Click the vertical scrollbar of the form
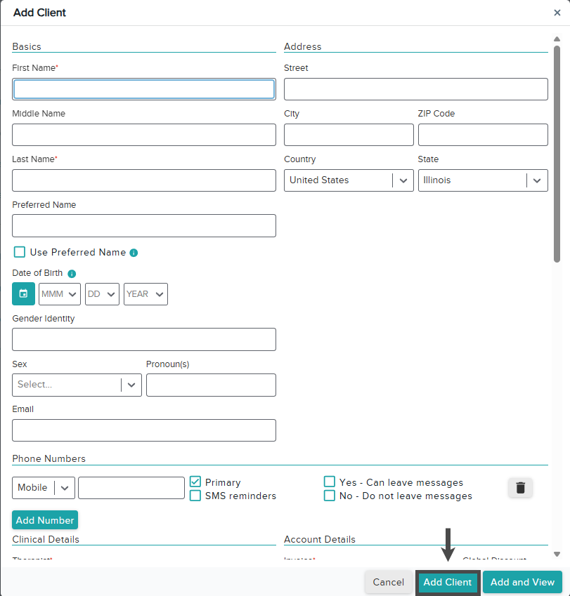The width and height of the screenshot is (570, 596). click(x=557, y=154)
